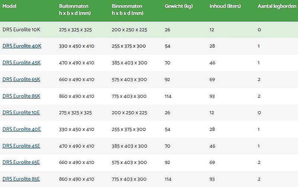Click the Gewicht (kg) column header
Screen dimensions: 298x187
point(179,6)
